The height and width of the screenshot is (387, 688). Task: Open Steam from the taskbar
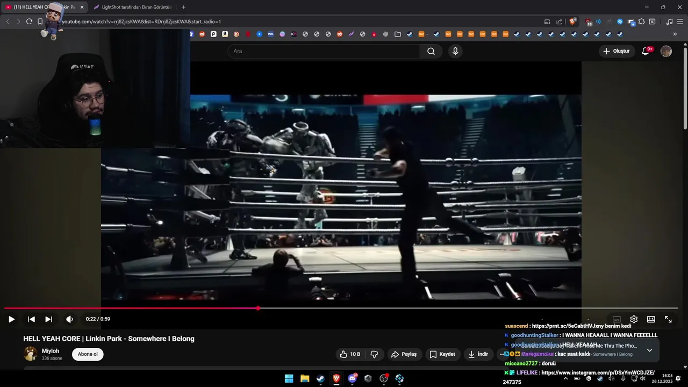[320, 378]
